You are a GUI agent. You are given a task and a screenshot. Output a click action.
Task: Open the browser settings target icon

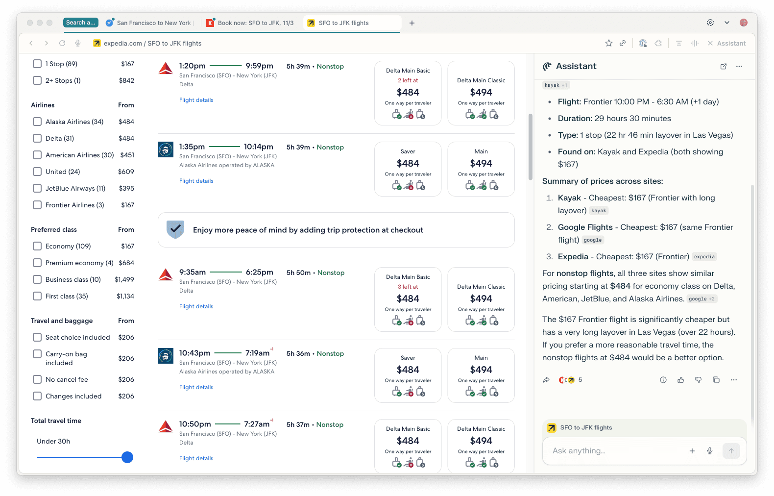pyautogui.click(x=710, y=23)
